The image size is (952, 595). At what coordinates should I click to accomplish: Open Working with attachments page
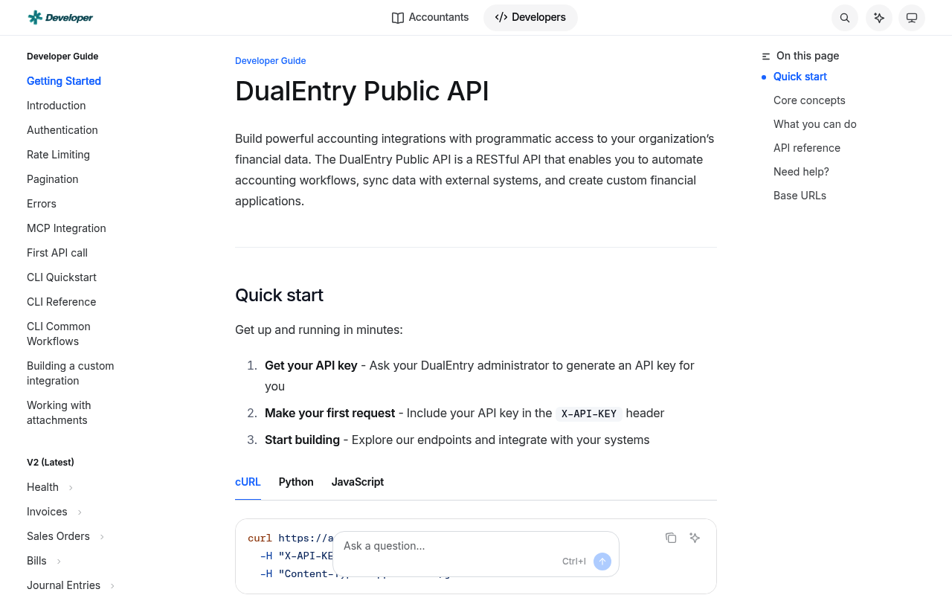click(59, 413)
